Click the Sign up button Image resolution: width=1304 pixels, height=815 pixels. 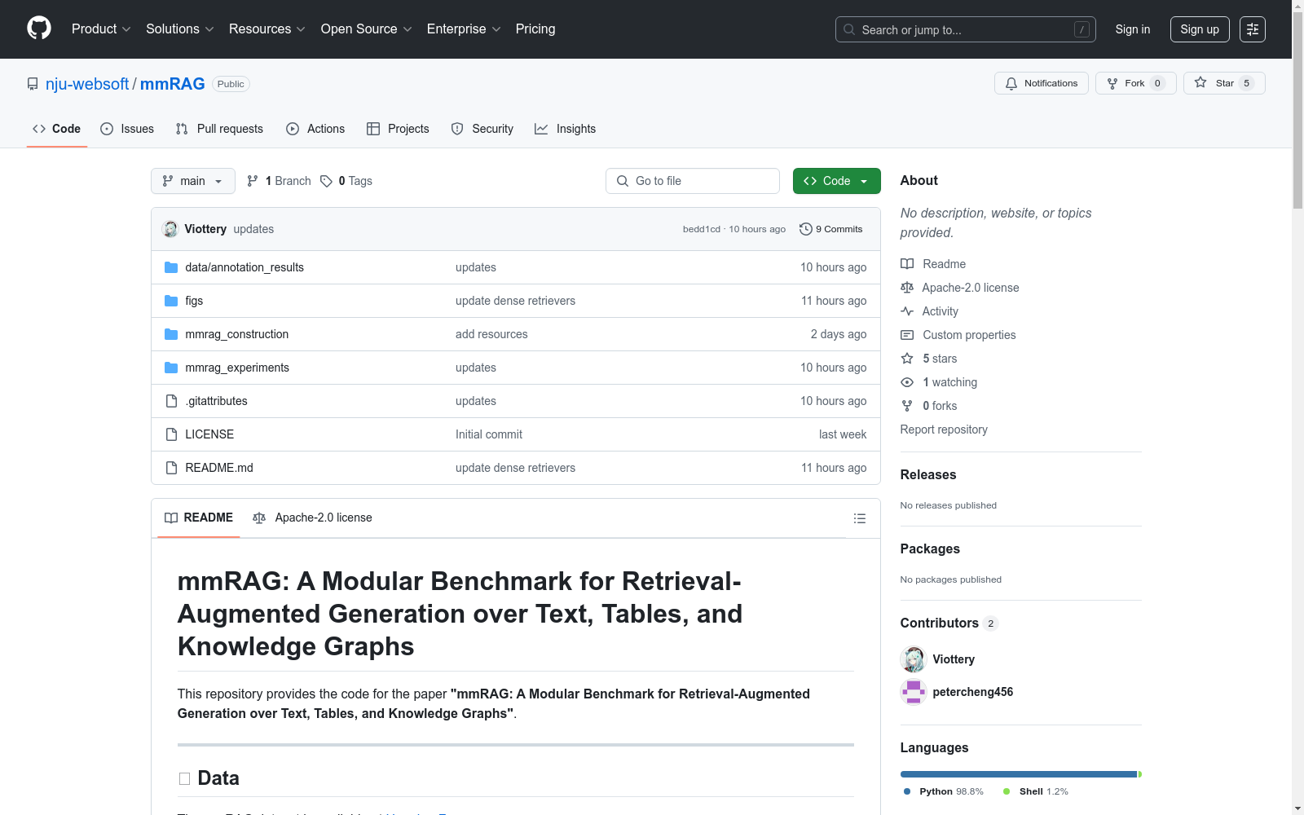[x=1200, y=29]
